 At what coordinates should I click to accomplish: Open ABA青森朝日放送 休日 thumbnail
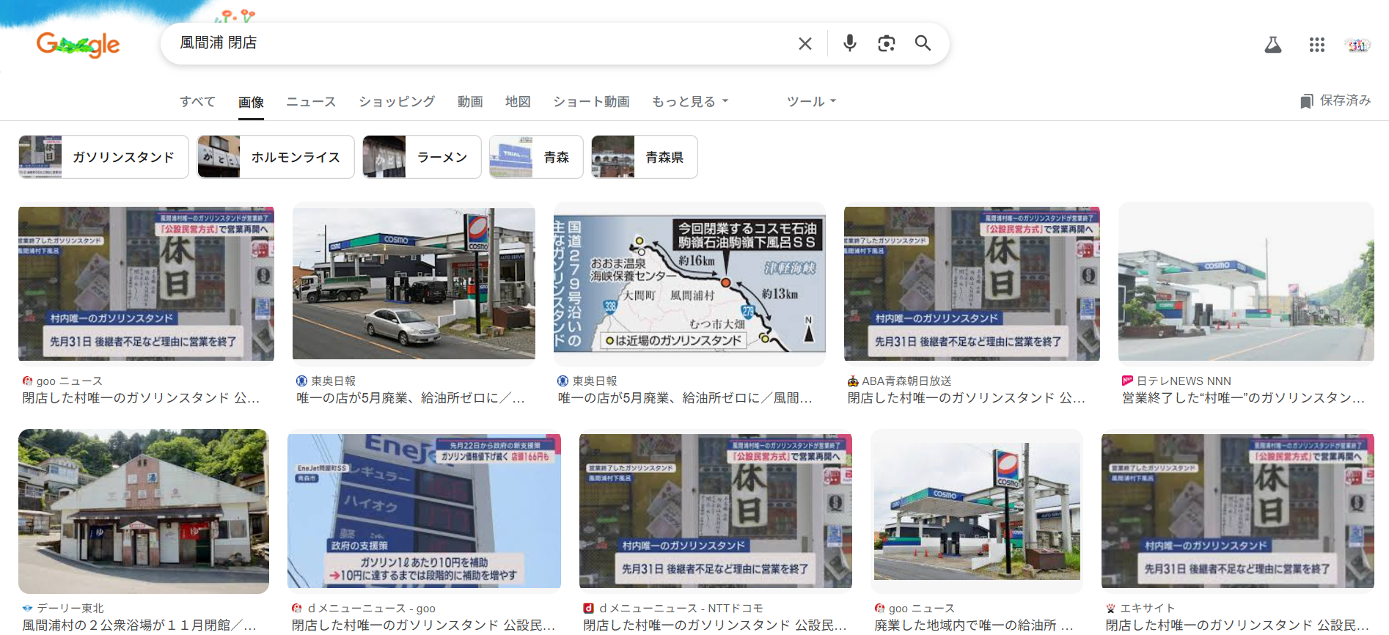point(972,284)
